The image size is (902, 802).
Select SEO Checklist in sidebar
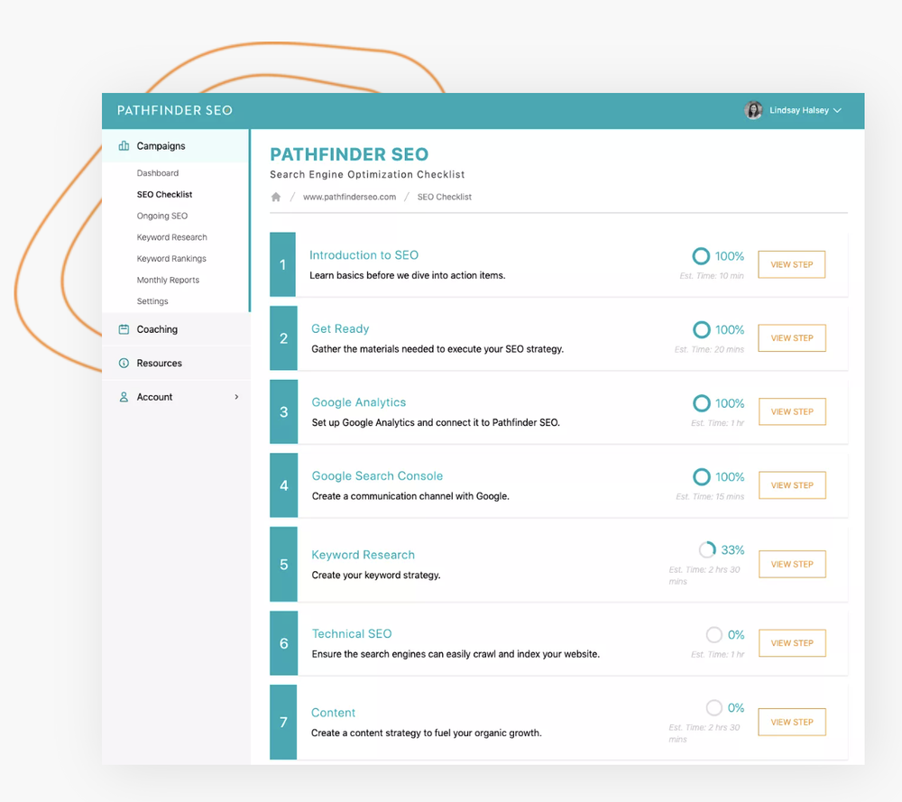[x=164, y=195]
